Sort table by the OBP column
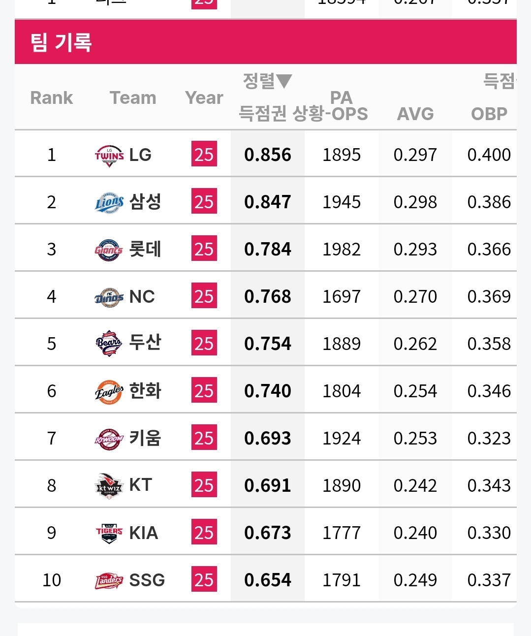 pos(489,114)
